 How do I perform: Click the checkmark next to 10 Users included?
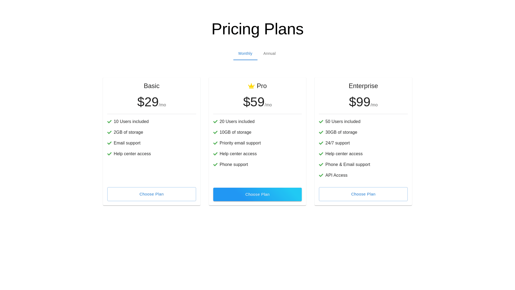click(x=109, y=122)
